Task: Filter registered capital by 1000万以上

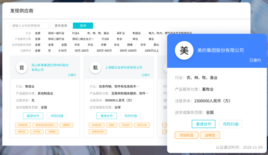Action: (152, 50)
